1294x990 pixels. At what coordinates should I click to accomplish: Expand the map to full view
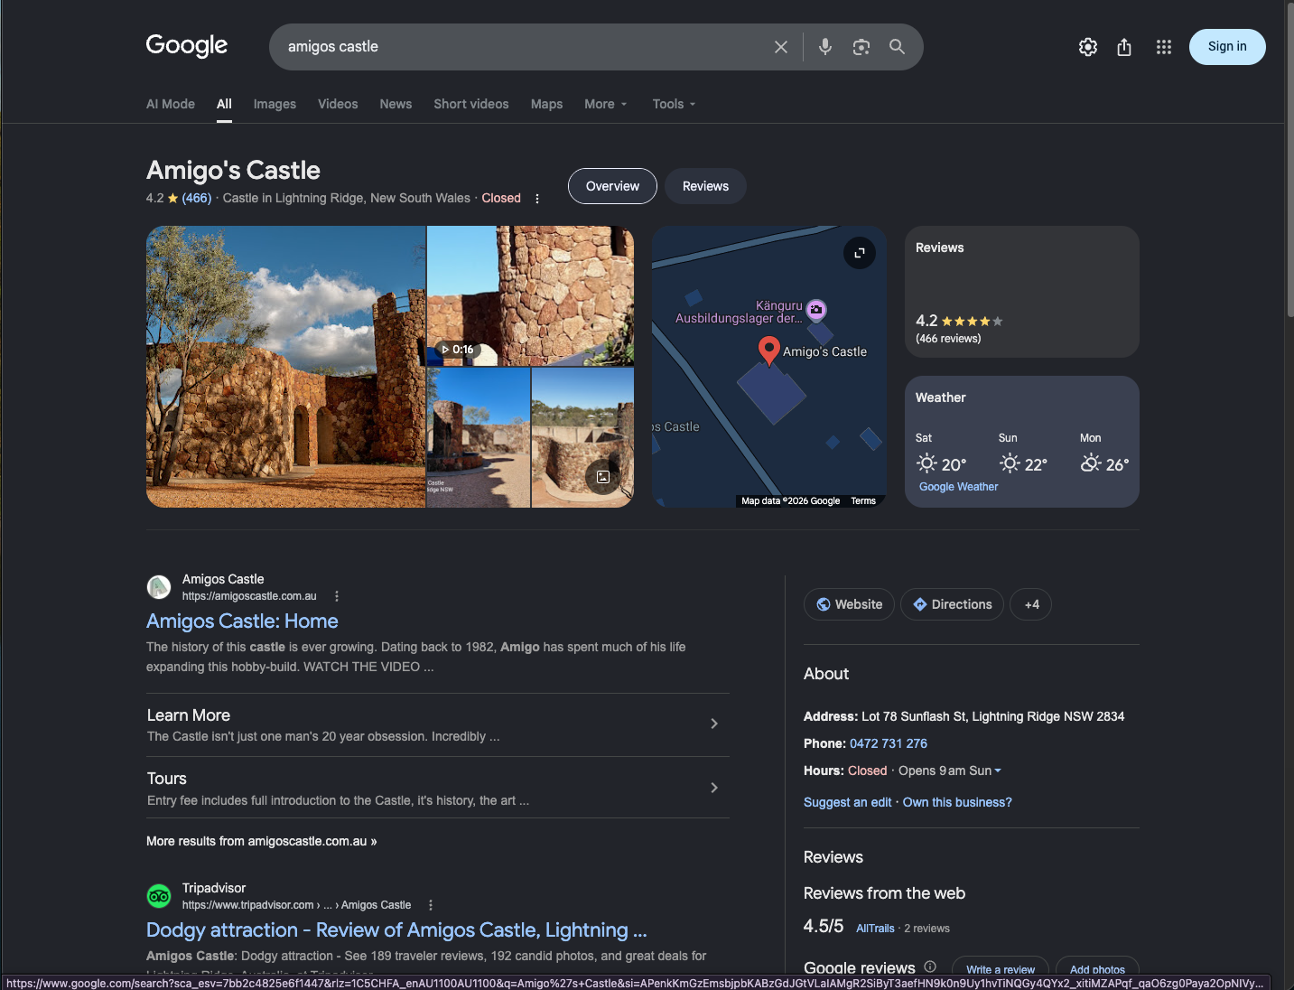(860, 253)
